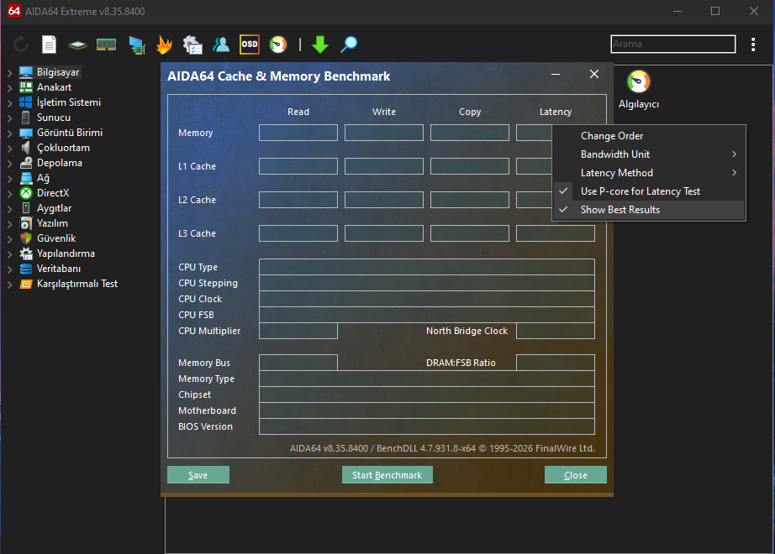Screen dimensions: 775x554
Task: Click the CPU Type value field
Action: (x=426, y=267)
